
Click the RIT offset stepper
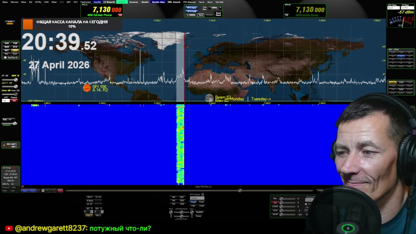pyautogui.click(x=102, y=212)
